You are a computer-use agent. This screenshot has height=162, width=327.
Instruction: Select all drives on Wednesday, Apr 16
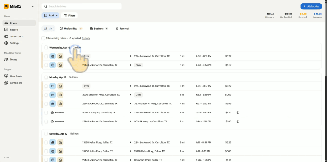(x=46, y=47)
